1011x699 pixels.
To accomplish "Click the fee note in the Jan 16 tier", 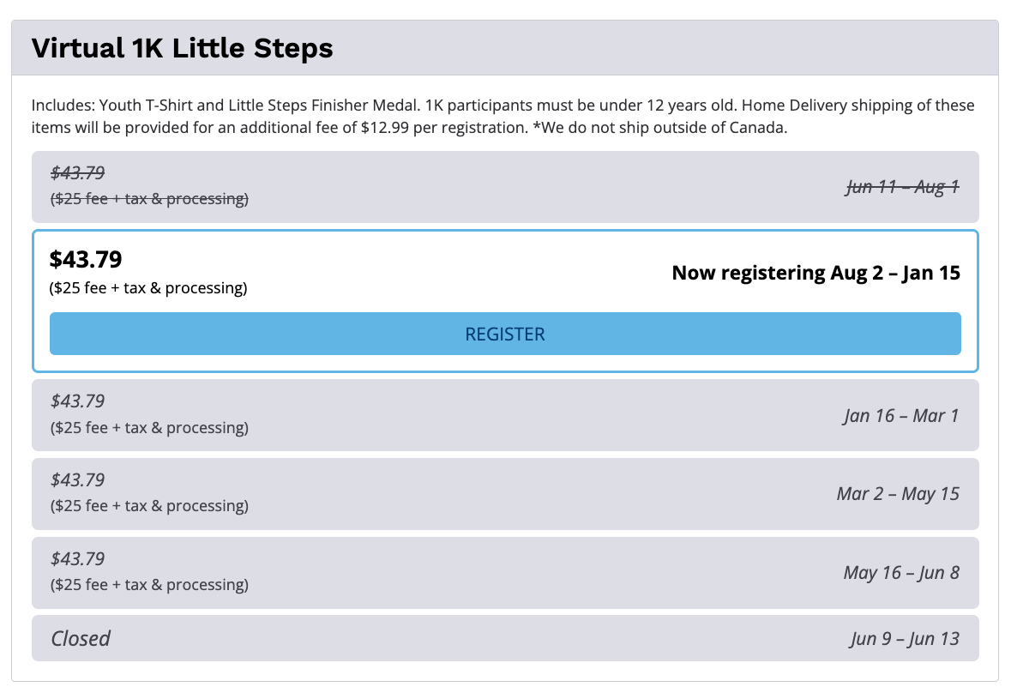I will tap(148, 427).
